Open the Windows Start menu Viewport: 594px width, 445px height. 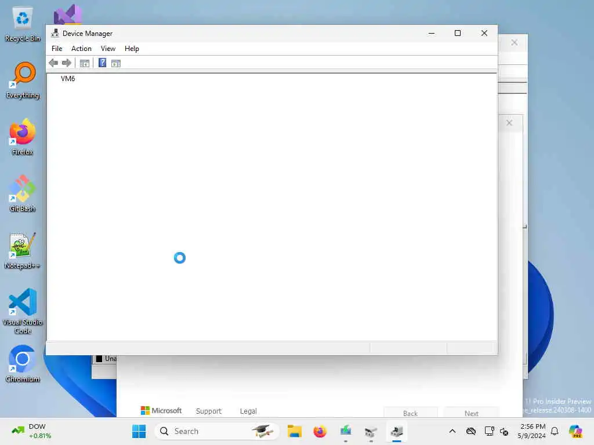pyautogui.click(x=139, y=431)
